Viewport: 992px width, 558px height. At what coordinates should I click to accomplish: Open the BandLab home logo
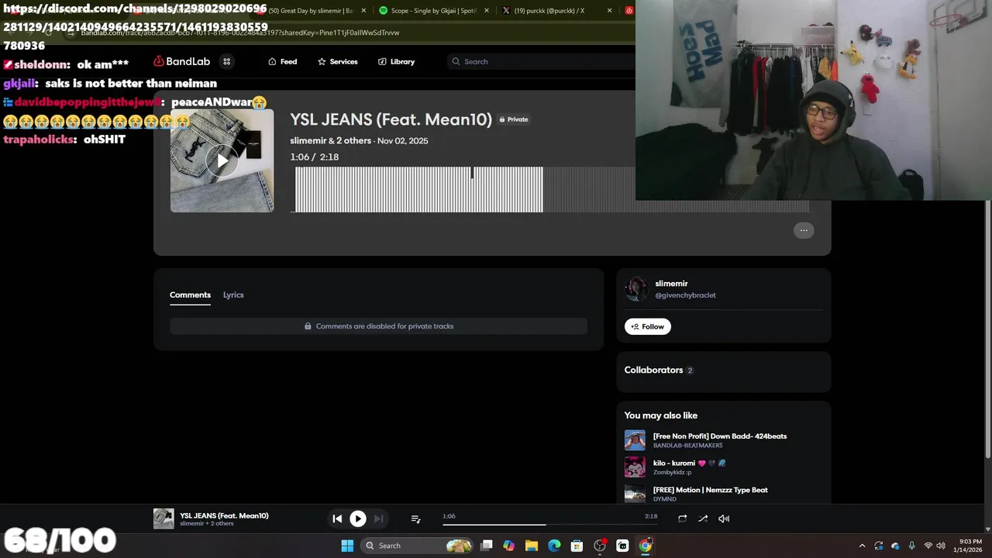[181, 61]
